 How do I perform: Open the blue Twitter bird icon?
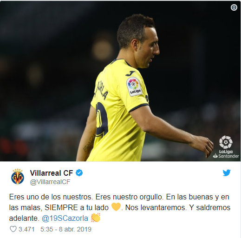coord(227,172)
